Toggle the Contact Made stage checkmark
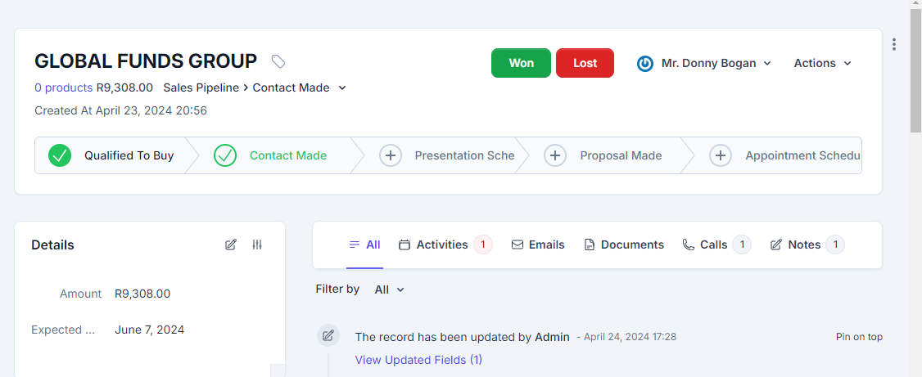The width and height of the screenshot is (922, 377). coord(225,155)
